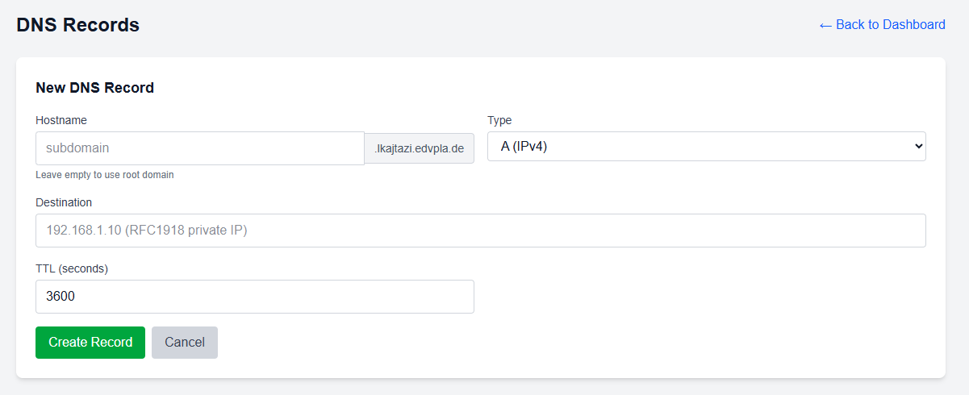
Task: Click the chevron arrow of the Type select
Action: tap(917, 147)
